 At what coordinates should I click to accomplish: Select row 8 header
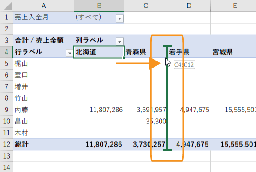tap(6, 98)
